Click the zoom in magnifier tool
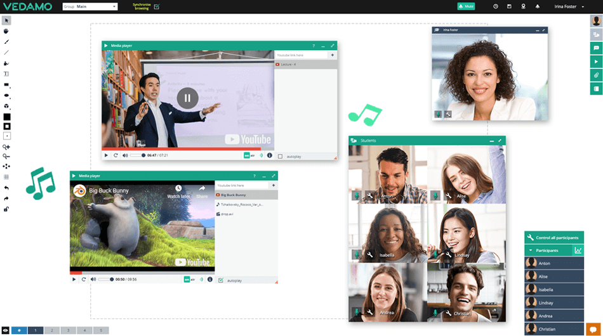 [x=6, y=146]
